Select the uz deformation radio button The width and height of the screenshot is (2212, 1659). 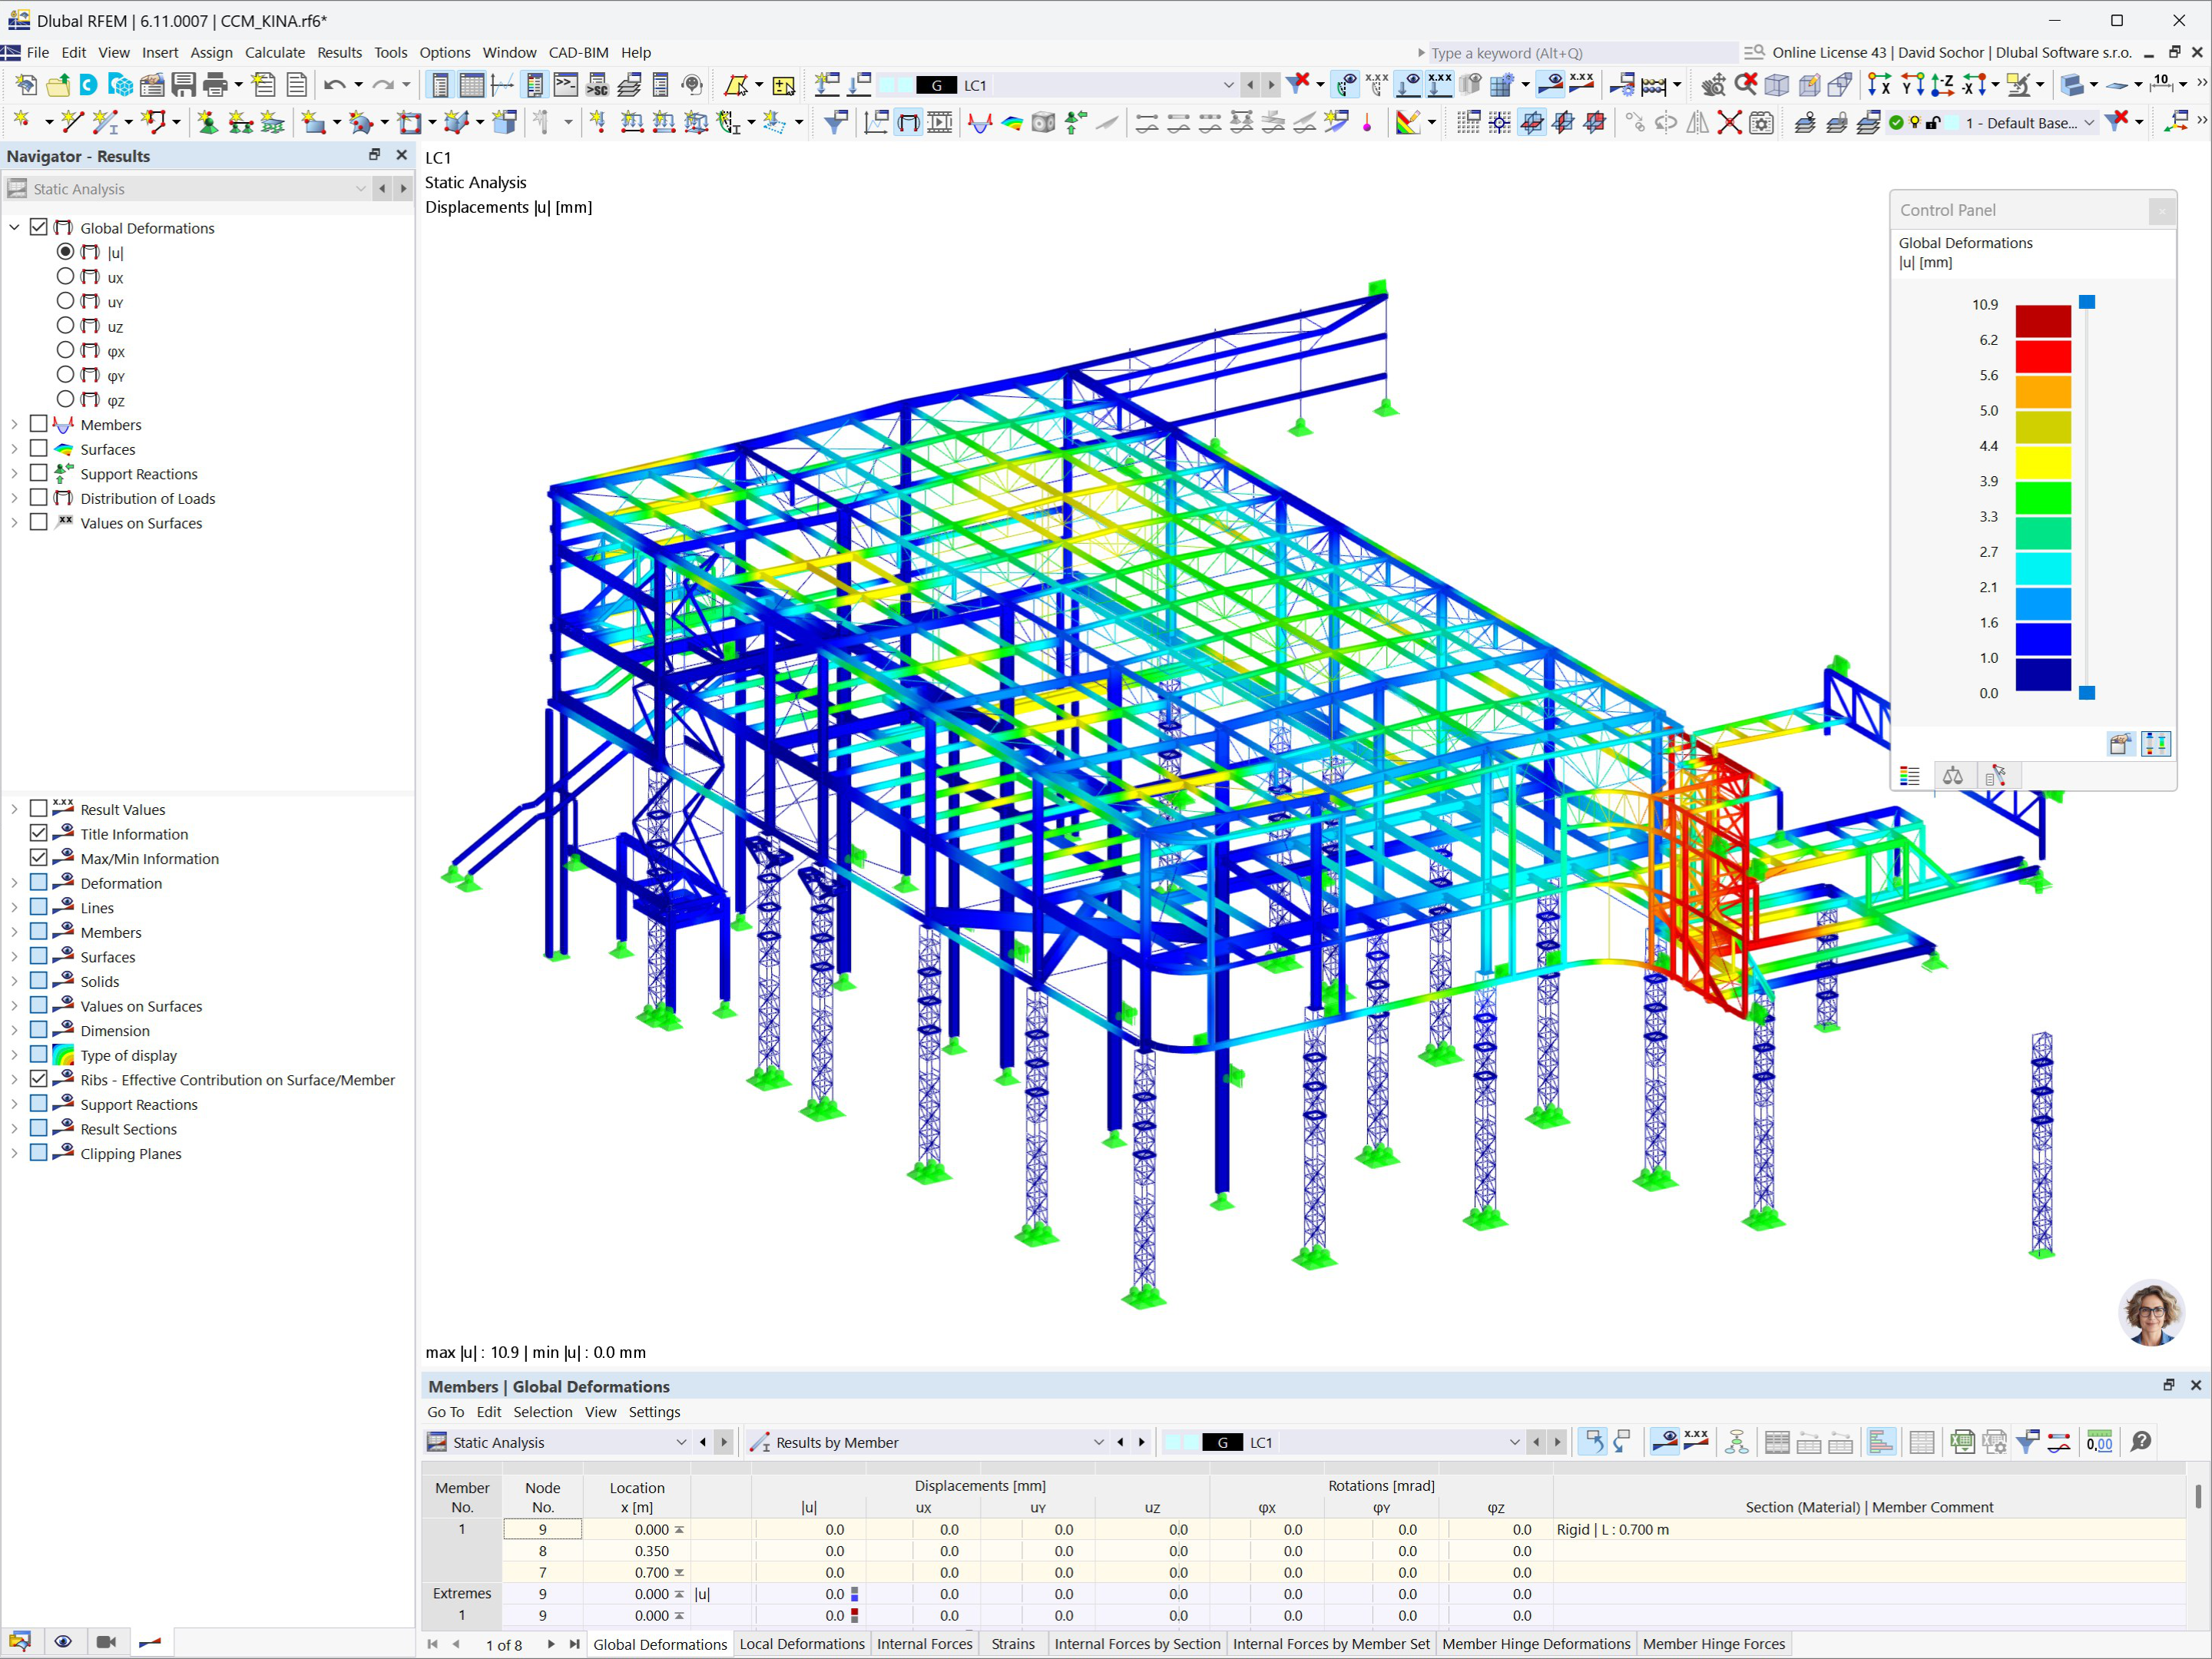point(65,326)
